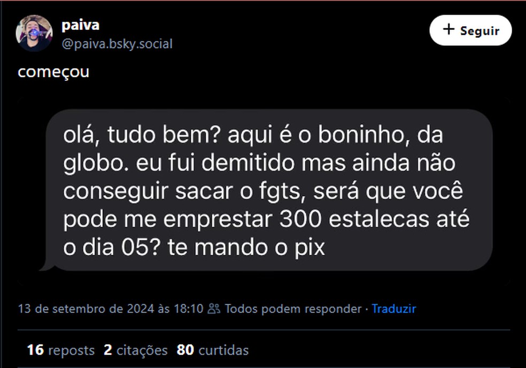Viewport: 526px width, 368px height.
Task: Open the profile via the name paiva
Action: pos(80,24)
